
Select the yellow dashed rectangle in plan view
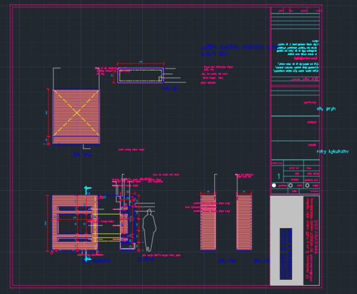click(140, 76)
